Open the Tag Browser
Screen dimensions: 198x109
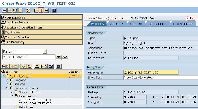tap(42, 32)
